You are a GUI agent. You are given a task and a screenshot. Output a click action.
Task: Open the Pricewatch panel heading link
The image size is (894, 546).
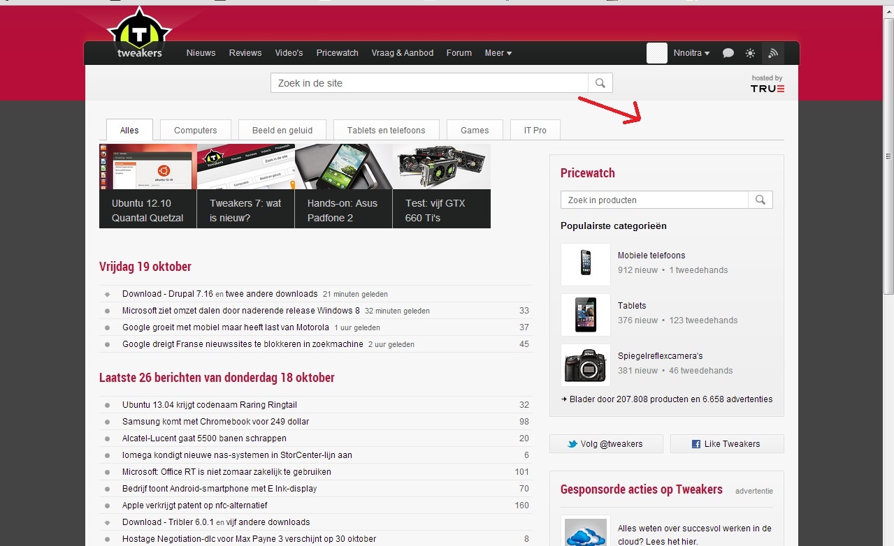(x=588, y=173)
